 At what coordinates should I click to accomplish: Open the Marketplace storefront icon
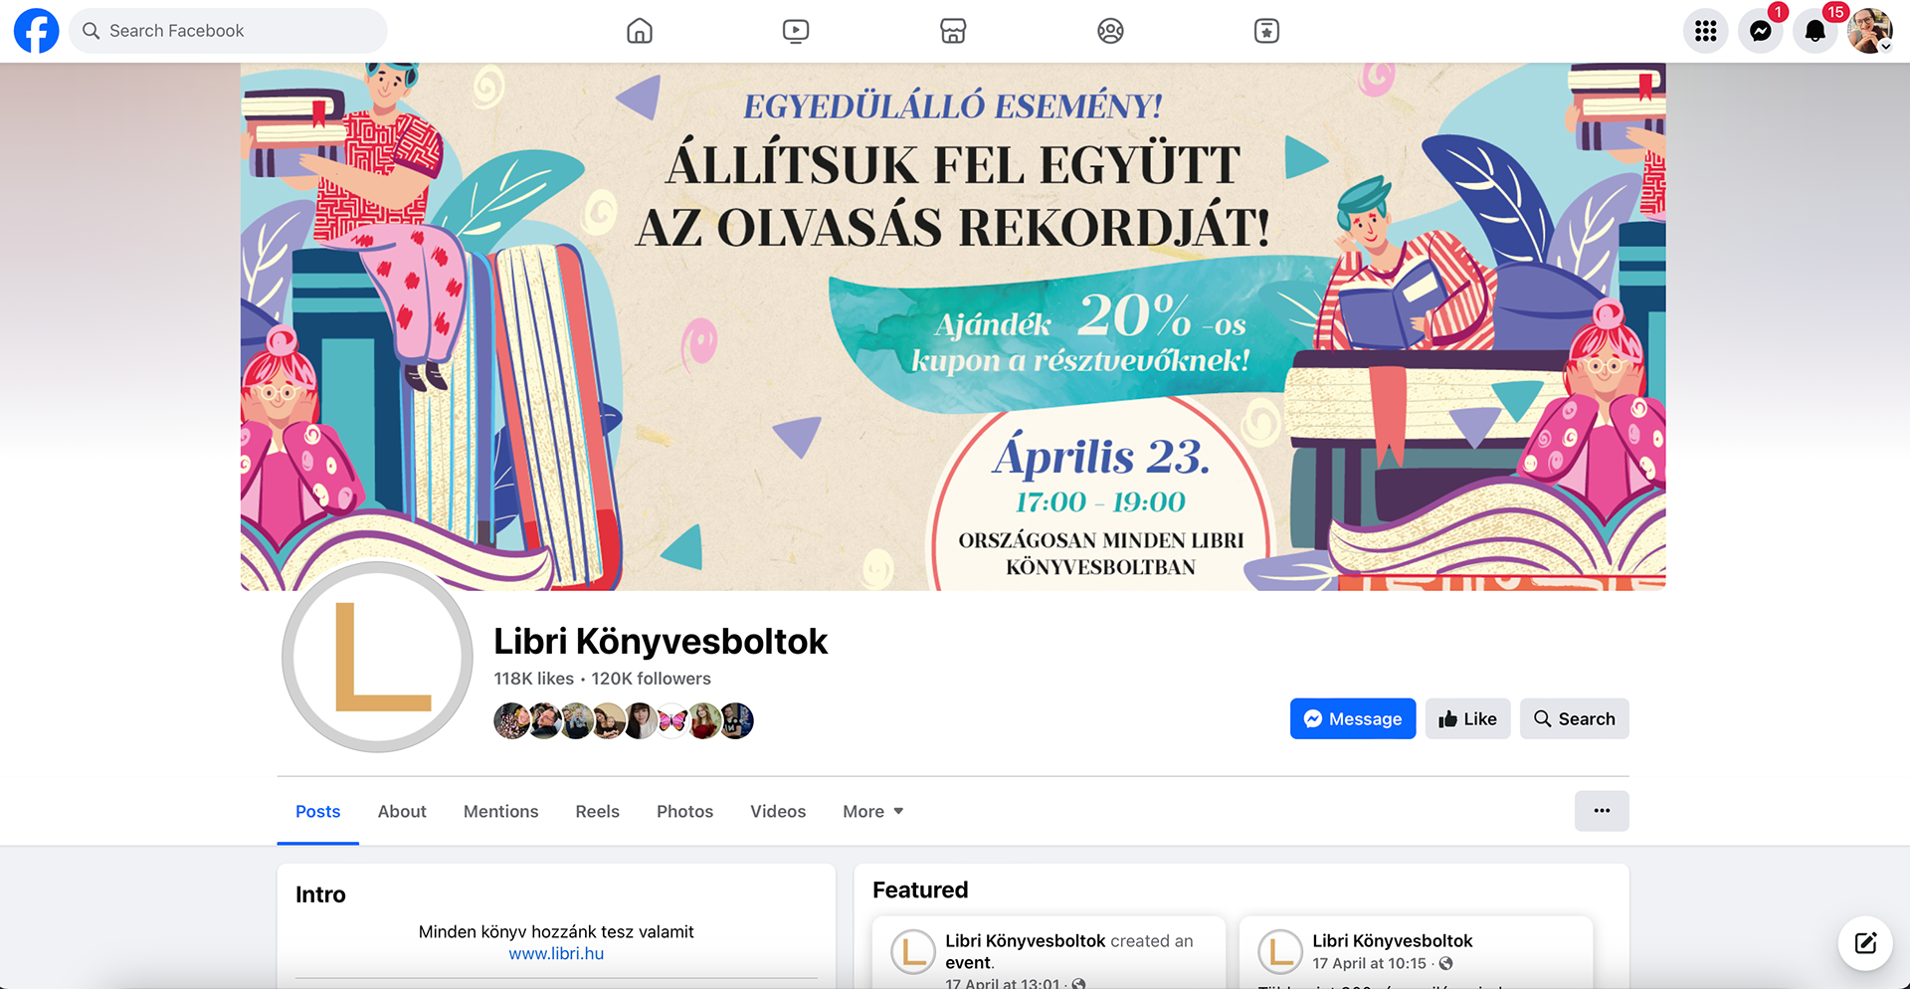click(953, 31)
